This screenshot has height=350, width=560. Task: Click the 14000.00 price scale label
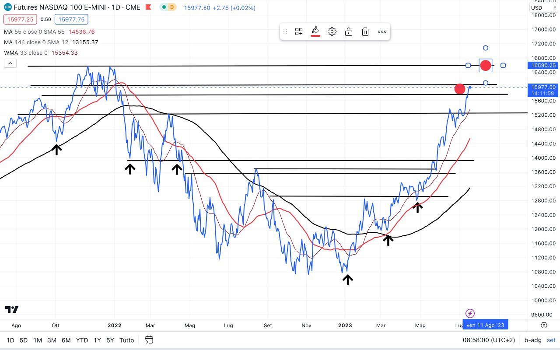pyautogui.click(x=543, y=158)
